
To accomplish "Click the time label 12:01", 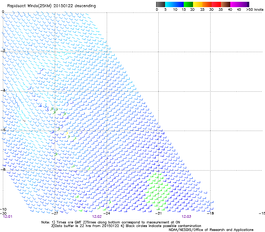I will 8,217.
